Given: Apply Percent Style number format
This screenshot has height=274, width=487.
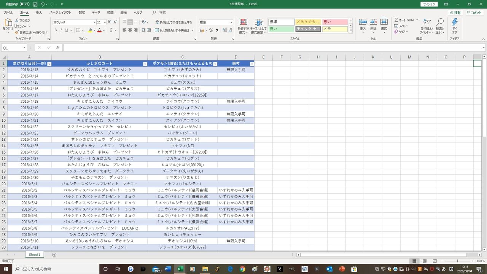Looking at the screenshot, I should point(211,30).
